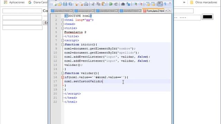Click the standalone 'validar();' call on line 13
This screenshot has width=221, height=124.
(73, 65)
